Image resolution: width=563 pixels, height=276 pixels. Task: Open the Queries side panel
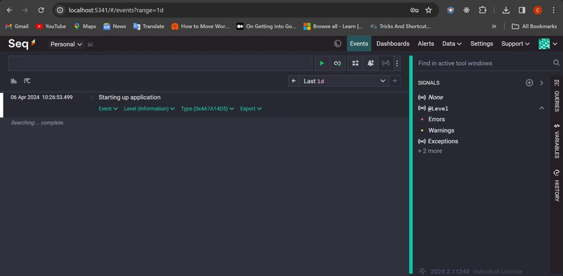pos(557,95)
